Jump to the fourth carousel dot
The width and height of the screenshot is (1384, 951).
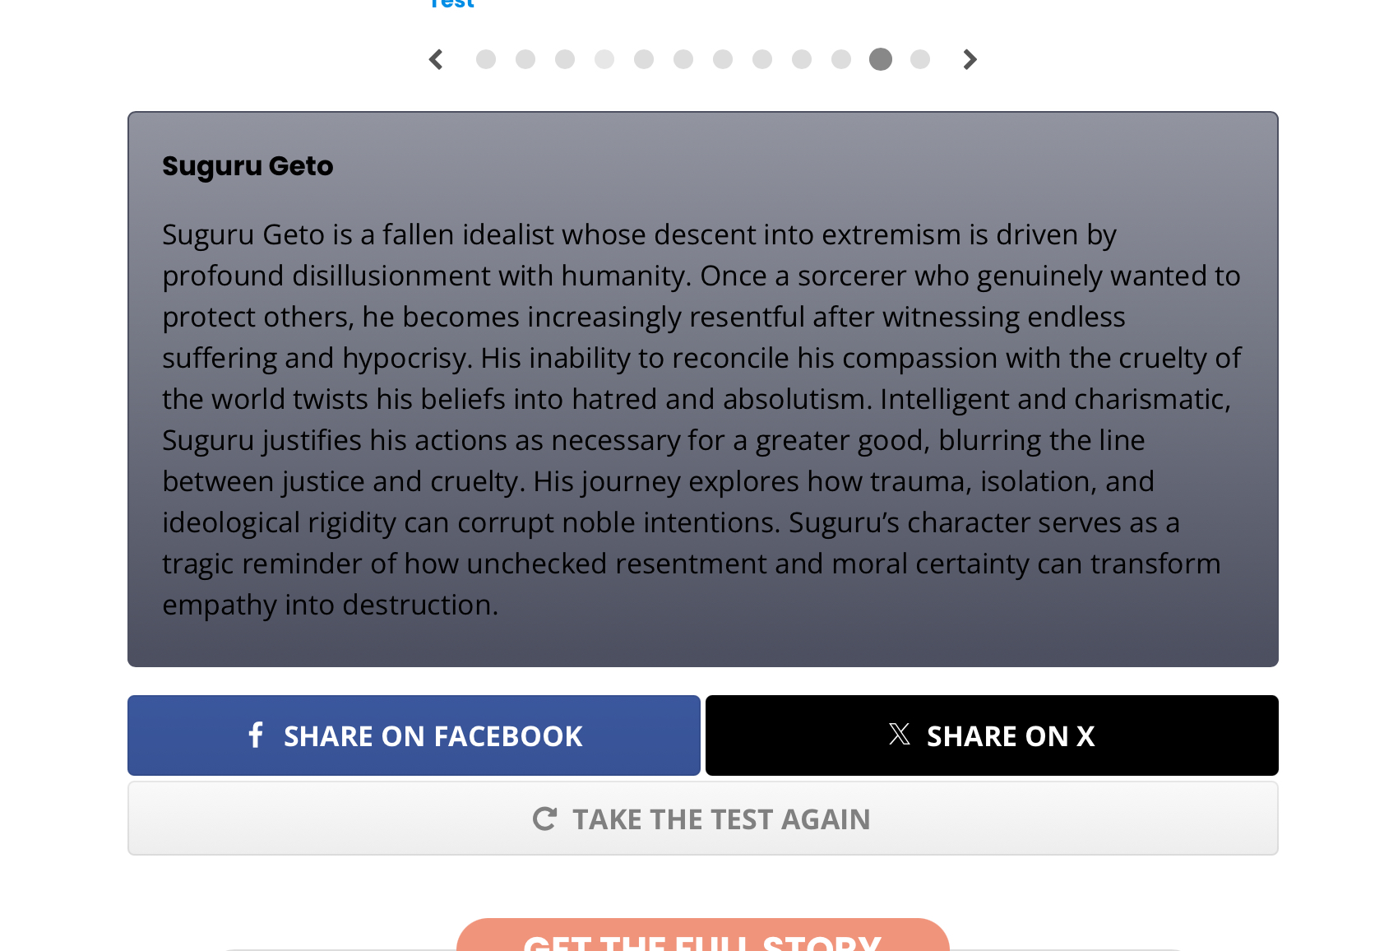[x=604, y=59]
